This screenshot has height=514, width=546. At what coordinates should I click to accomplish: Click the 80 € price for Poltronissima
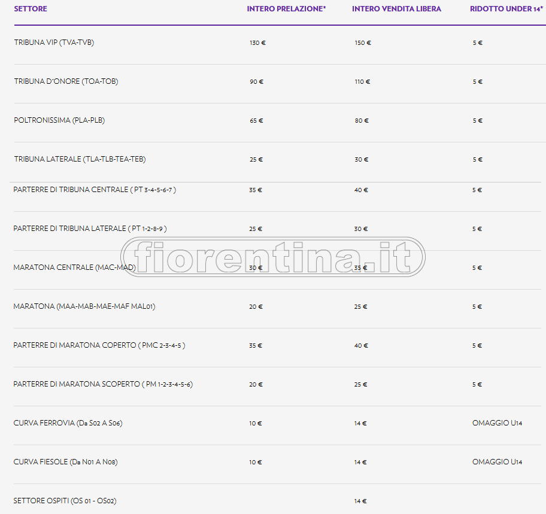362,121
